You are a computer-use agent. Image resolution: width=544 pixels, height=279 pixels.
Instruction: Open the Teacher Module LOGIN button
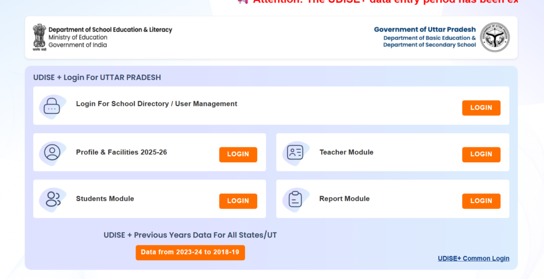click(481, 154)
